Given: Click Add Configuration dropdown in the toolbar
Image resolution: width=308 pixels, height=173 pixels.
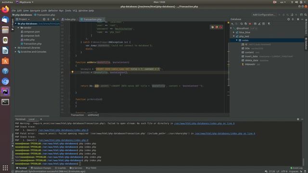Looking at the screenshot, I should tap(264, 15).
